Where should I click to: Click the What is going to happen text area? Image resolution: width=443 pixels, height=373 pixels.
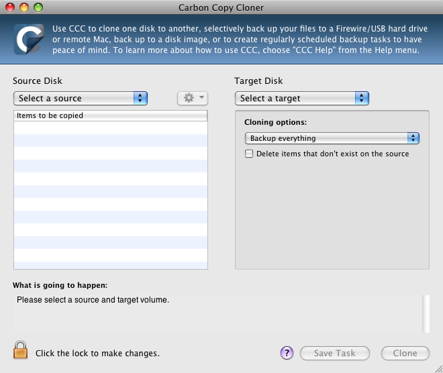point(215,313)
